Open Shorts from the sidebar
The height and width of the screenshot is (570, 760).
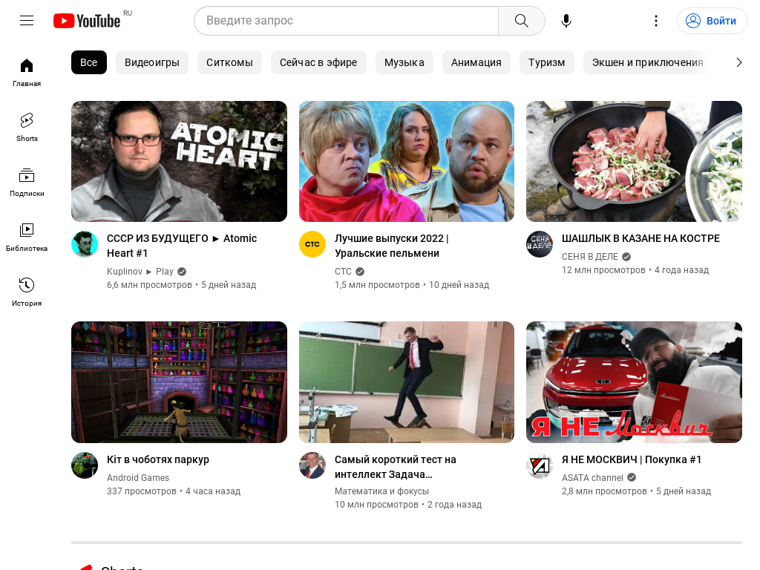point(27,127)
